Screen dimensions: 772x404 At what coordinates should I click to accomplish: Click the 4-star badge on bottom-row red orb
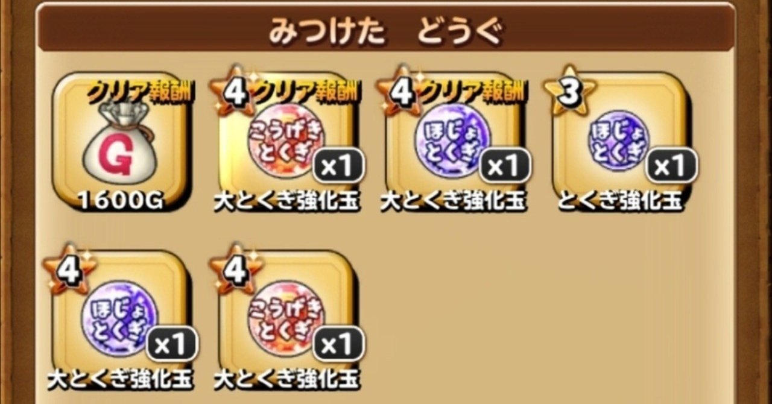pyautogui.click(x=236, y=270)
